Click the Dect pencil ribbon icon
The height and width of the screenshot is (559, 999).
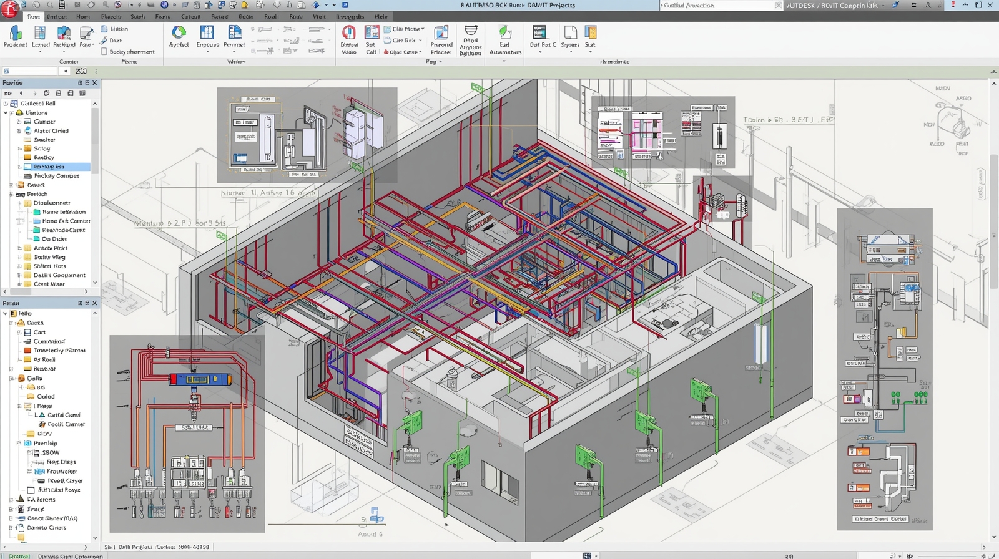tap(104, 41)
